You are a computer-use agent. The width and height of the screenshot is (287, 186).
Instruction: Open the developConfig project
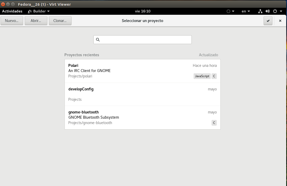coord(142,94)
